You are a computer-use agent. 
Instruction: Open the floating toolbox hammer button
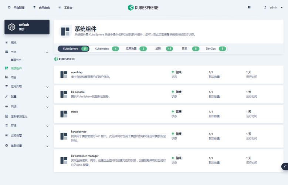click(285, 166)
